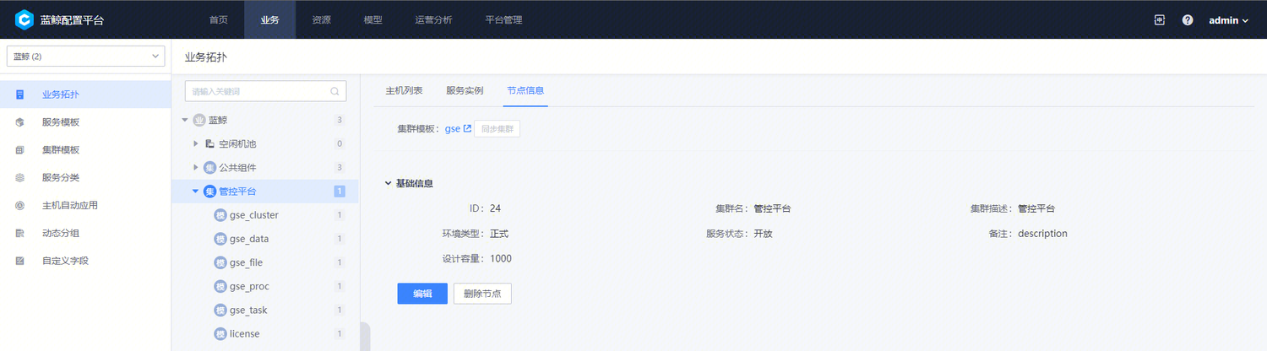This screenshot has width=1267, height=351.
Task: Select the gse_data module in tree
Action: [x=249, y=239]
